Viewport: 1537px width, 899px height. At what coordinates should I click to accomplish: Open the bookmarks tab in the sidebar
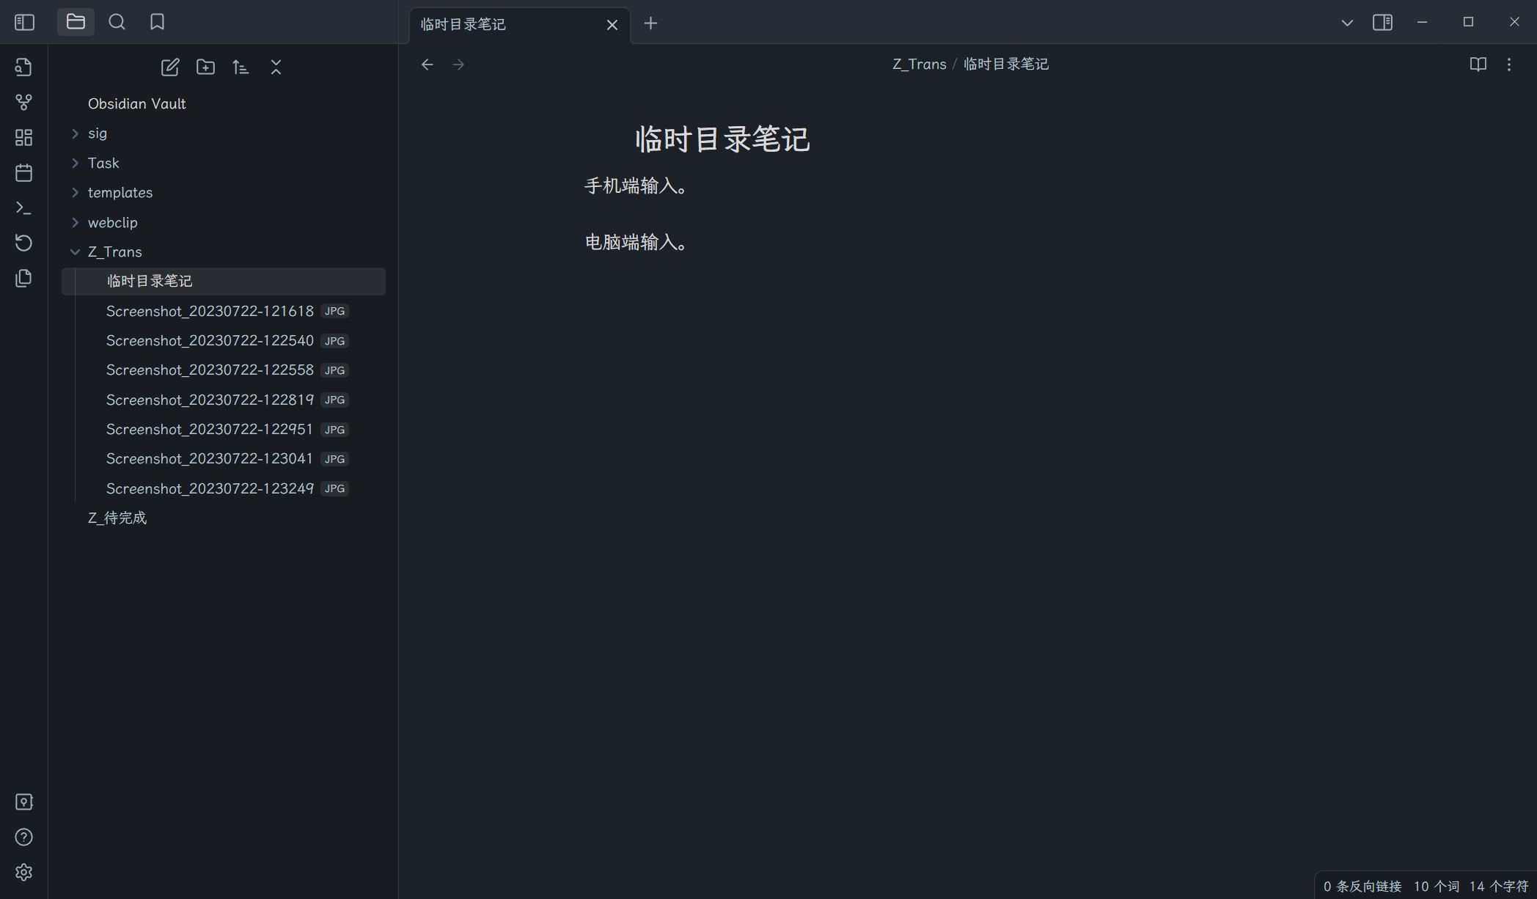point(157,22)
